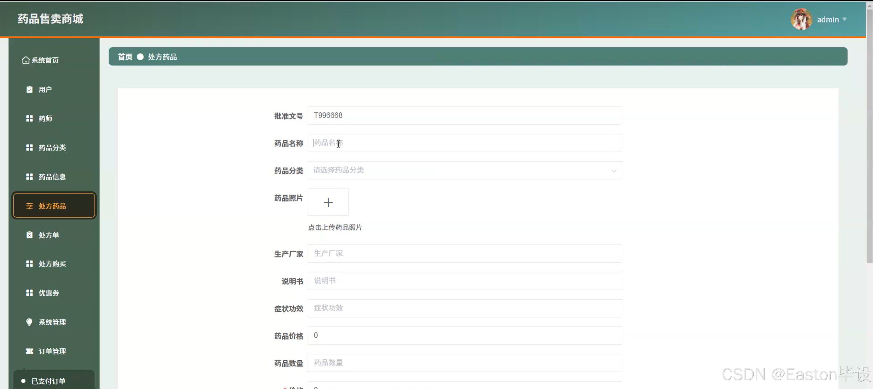Click the page vertical scrollbar thumb
The width and height of the screenshot is (873, 389).
tap(869, 136)
